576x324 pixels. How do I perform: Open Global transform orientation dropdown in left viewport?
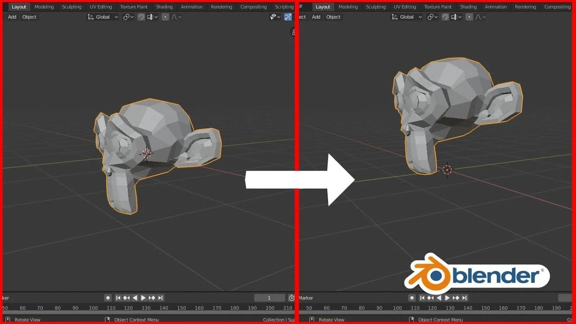(103, 17)
